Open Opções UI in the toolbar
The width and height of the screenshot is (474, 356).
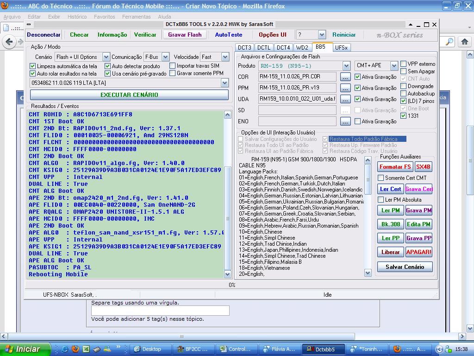tap(272, 35)
